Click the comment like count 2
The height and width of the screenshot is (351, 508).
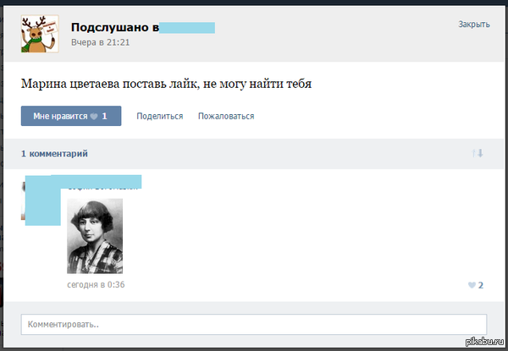[x=481, y=285]
